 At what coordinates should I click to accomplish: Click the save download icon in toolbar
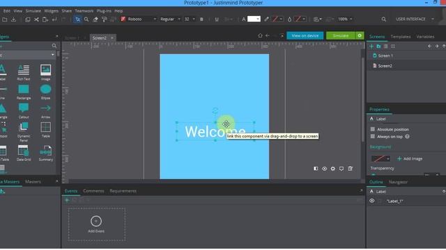click(x=13, y=19)
